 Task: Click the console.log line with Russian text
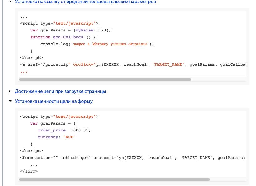point(97,44)
